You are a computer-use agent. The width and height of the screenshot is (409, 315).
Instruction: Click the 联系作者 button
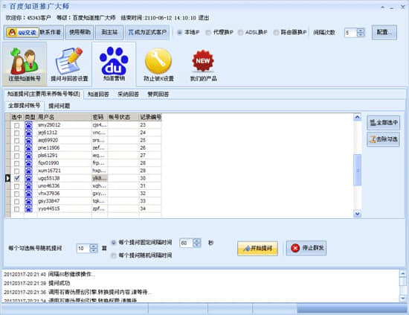(51, 32)
